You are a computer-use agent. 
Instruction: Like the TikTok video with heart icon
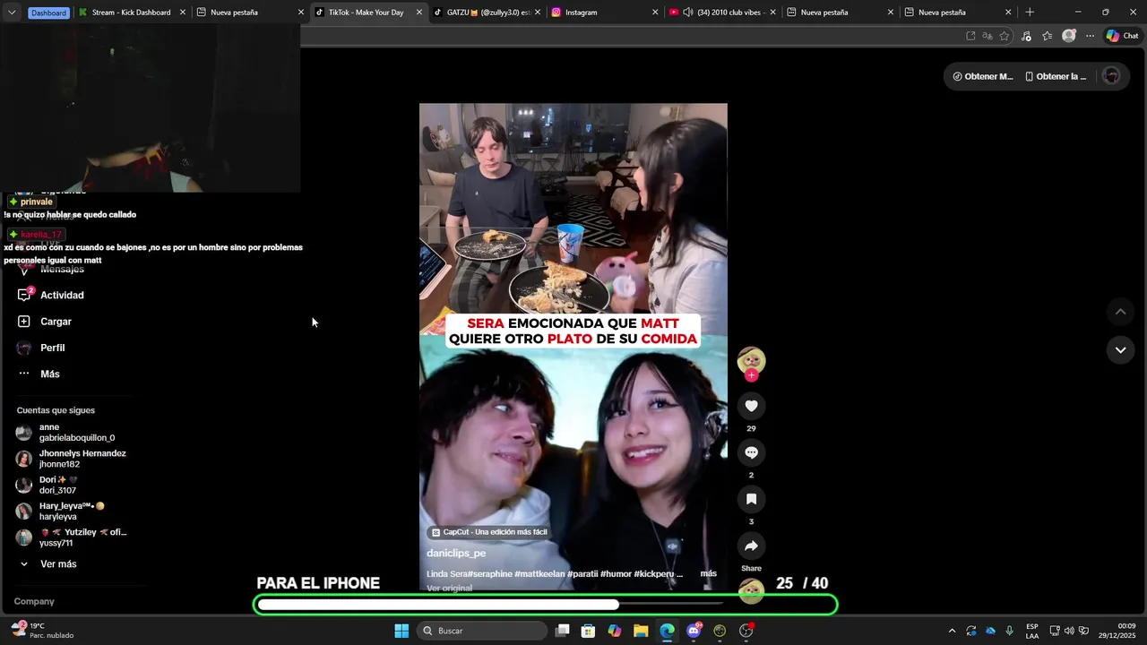(x=751, y=406)
